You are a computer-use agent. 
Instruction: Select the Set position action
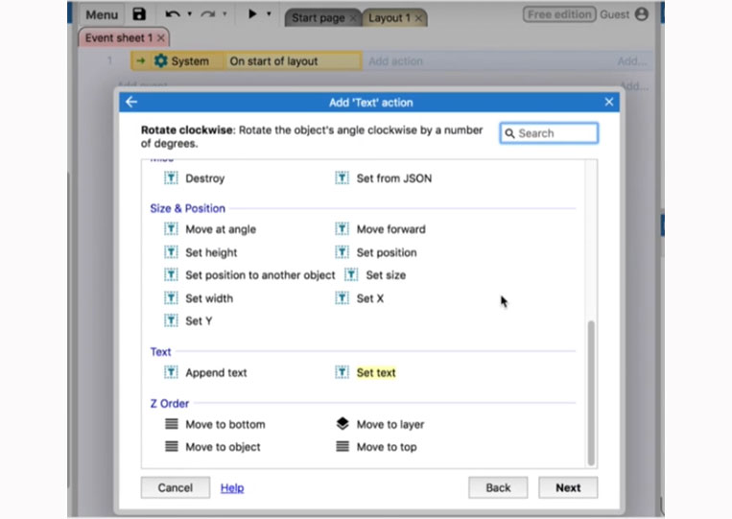[387, 252]
